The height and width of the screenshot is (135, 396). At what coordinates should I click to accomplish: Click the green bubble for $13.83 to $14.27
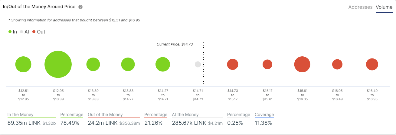click(128, 64)
